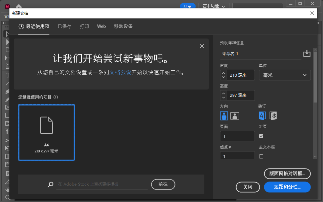This screenshot has height=202, width=323.
Task: Select the A4 recent preset thumbnail
Action: [x=47, y=133]
